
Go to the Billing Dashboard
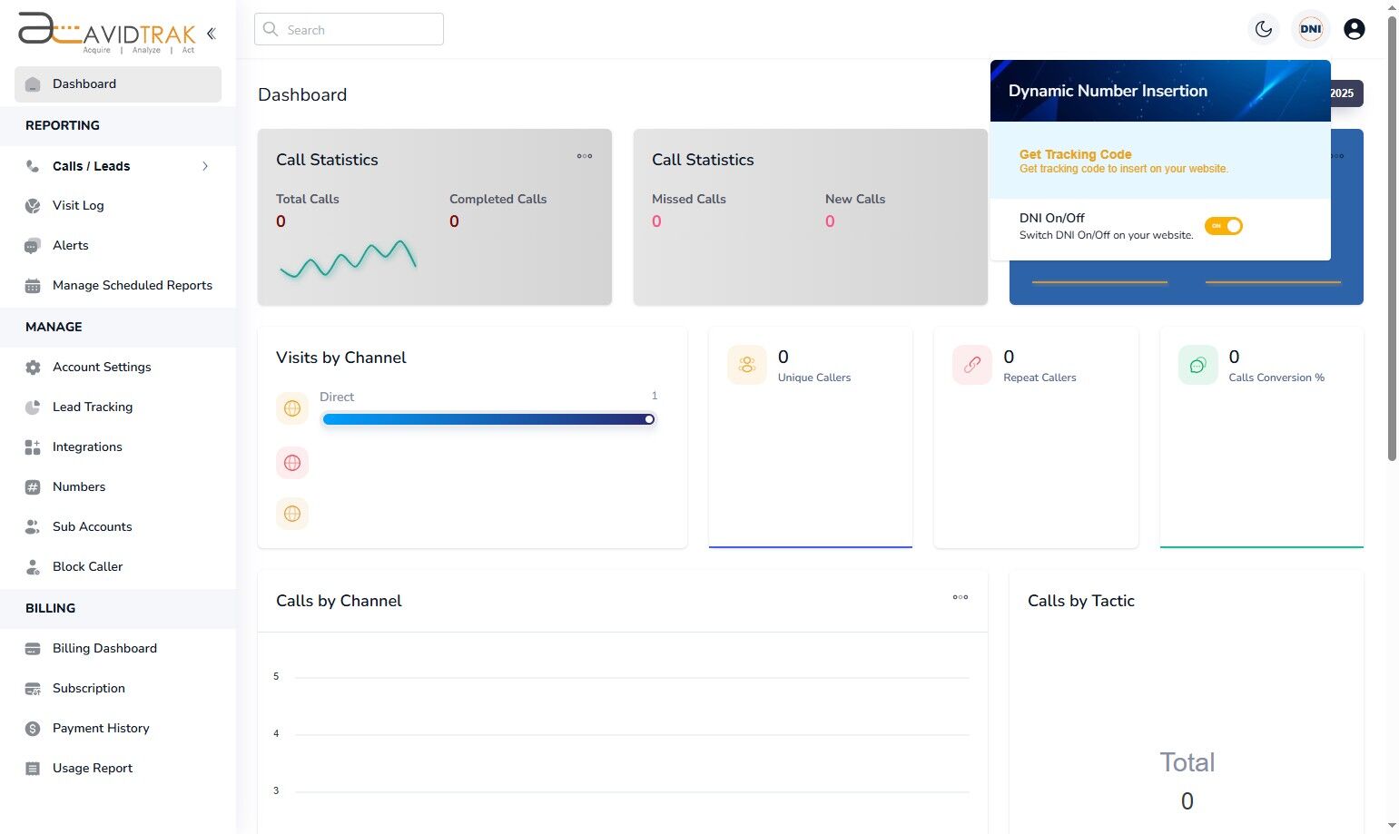tap(105, 648)
